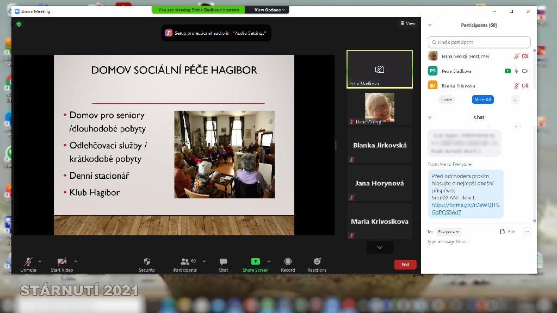Collapse the Participants panel with its chevron
The width and height of the screenshot is (557, 313).
click(x=430, y=25)
